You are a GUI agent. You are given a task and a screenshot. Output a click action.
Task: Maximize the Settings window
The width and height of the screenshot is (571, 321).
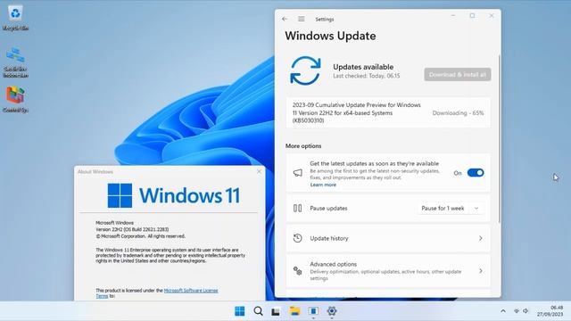472,16
